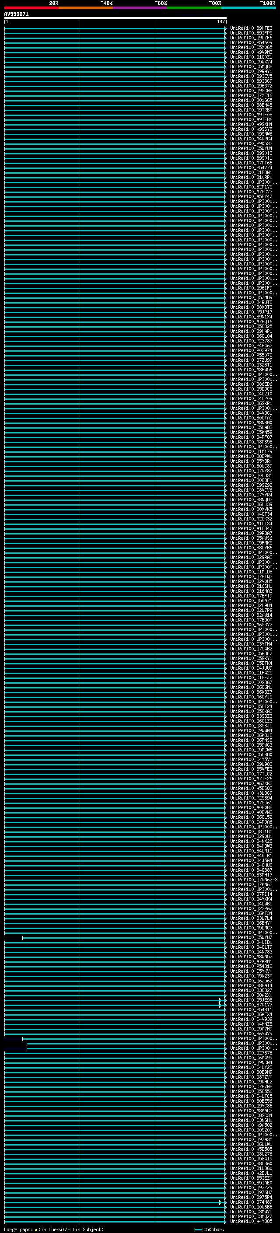
Task: Select hit label UniRef100_A7PCV3
Action: (251, 192)
